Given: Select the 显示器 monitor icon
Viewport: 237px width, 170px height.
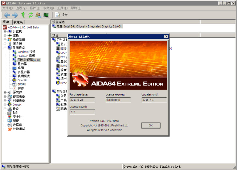Looking at the screenshot, I should click(15, 64).
